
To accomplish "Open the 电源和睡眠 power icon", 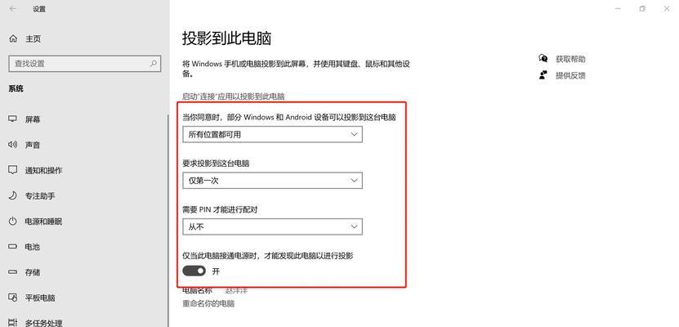I will click(x=13, y=222).
